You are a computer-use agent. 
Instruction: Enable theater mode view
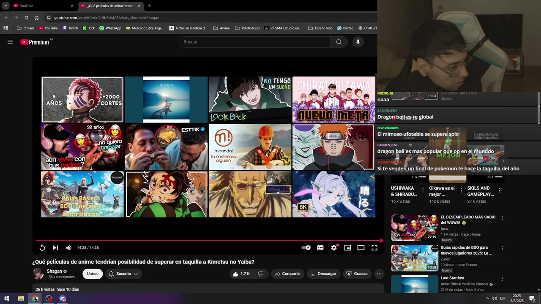[x=361, y=248]
